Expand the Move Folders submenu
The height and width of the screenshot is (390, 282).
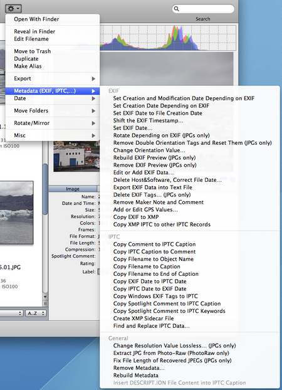[x=53, y=111]
